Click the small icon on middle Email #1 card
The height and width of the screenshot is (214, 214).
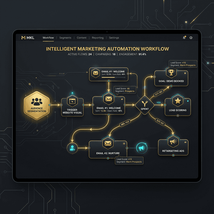(122, 99)
